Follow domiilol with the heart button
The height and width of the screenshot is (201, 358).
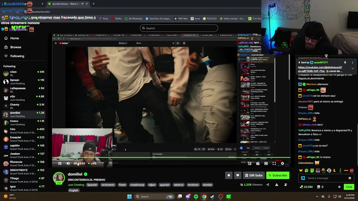click(237, 175)
